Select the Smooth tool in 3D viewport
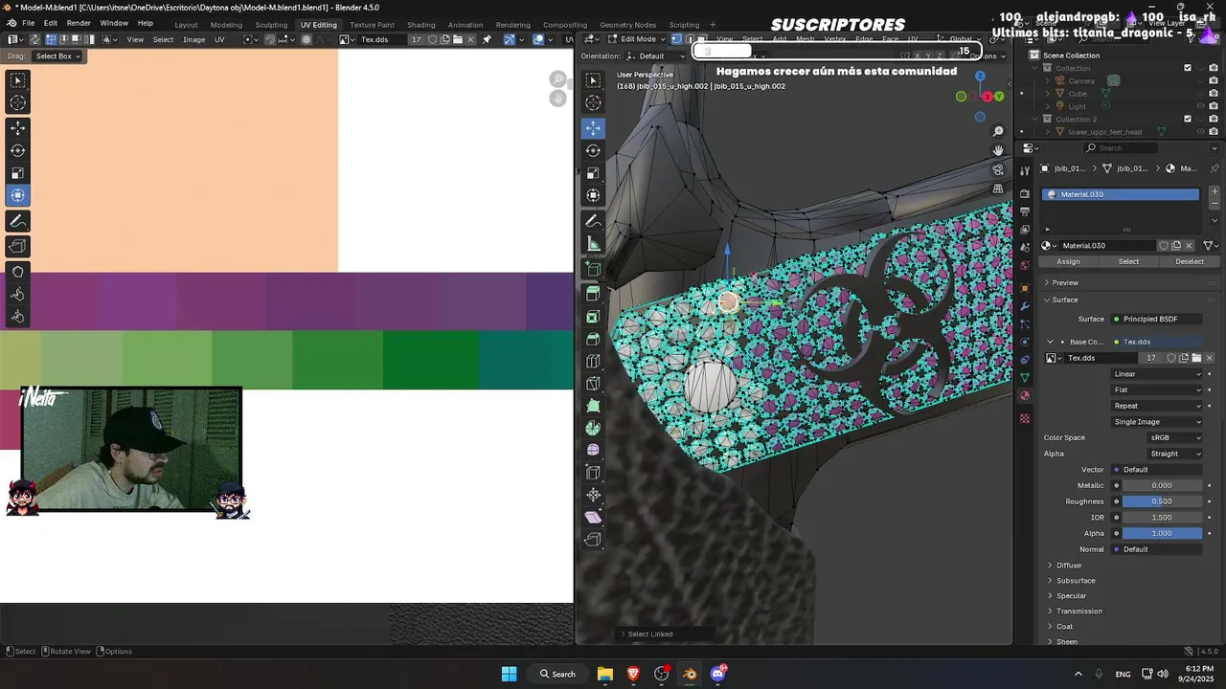This screenshot has height=689, width=1226. coord(593,450)
